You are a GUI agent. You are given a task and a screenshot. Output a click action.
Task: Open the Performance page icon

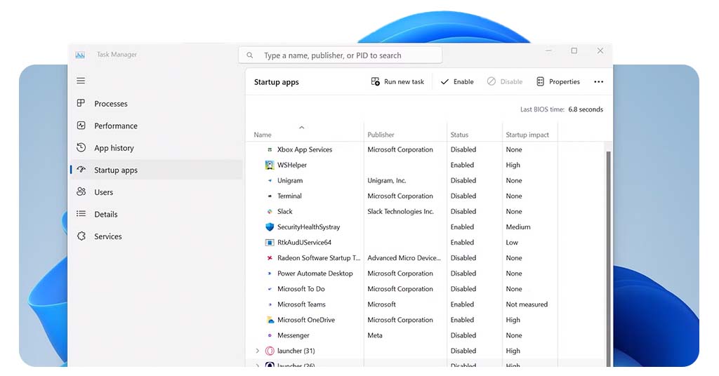point(81,126)
